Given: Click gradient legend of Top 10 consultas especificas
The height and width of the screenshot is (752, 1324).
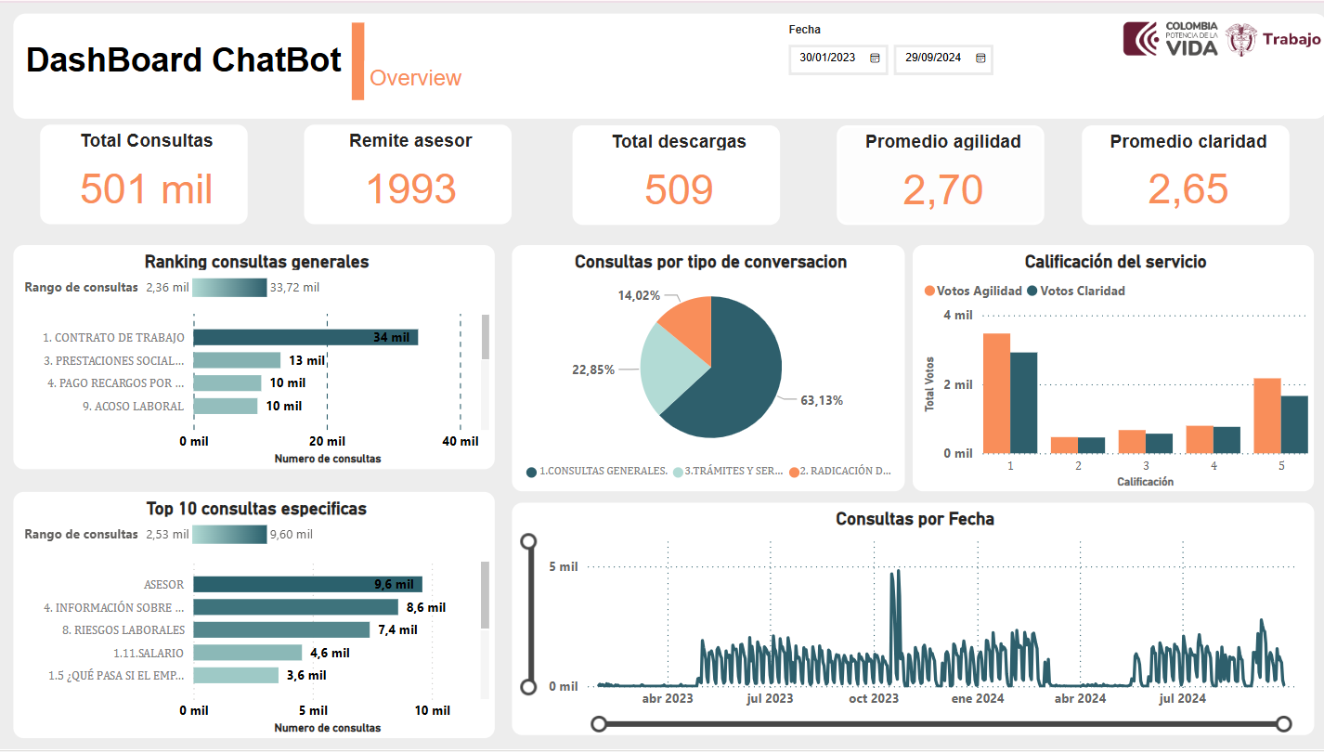Looking at the screenshot, I should [229, 535].
